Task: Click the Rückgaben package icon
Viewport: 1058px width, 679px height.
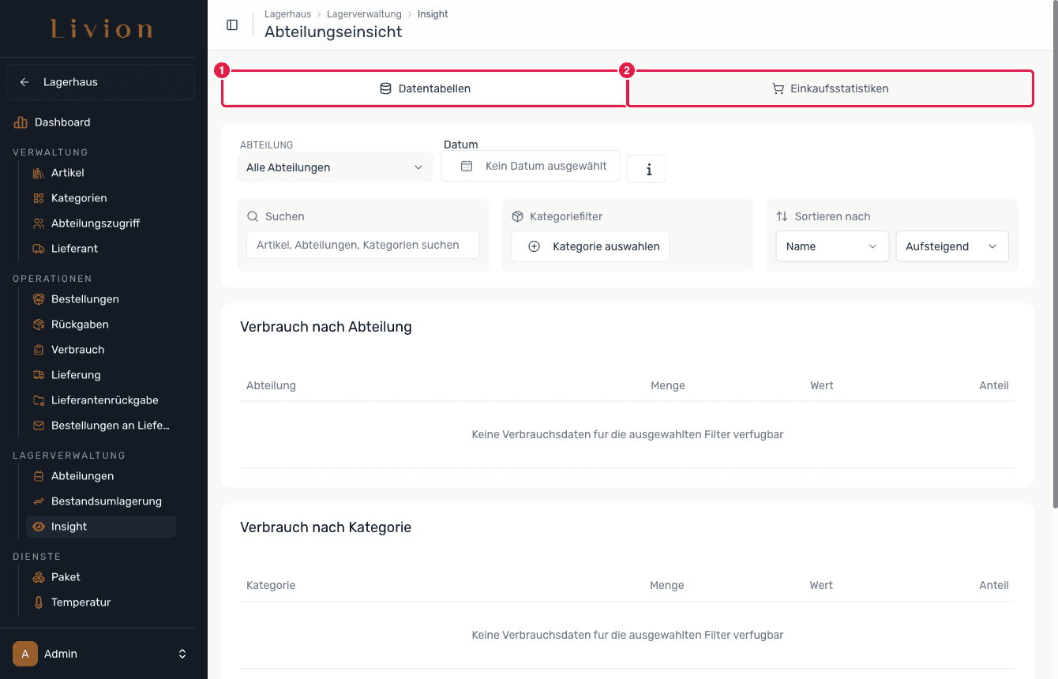Action: pyautogui.click(x=39, y=324)
